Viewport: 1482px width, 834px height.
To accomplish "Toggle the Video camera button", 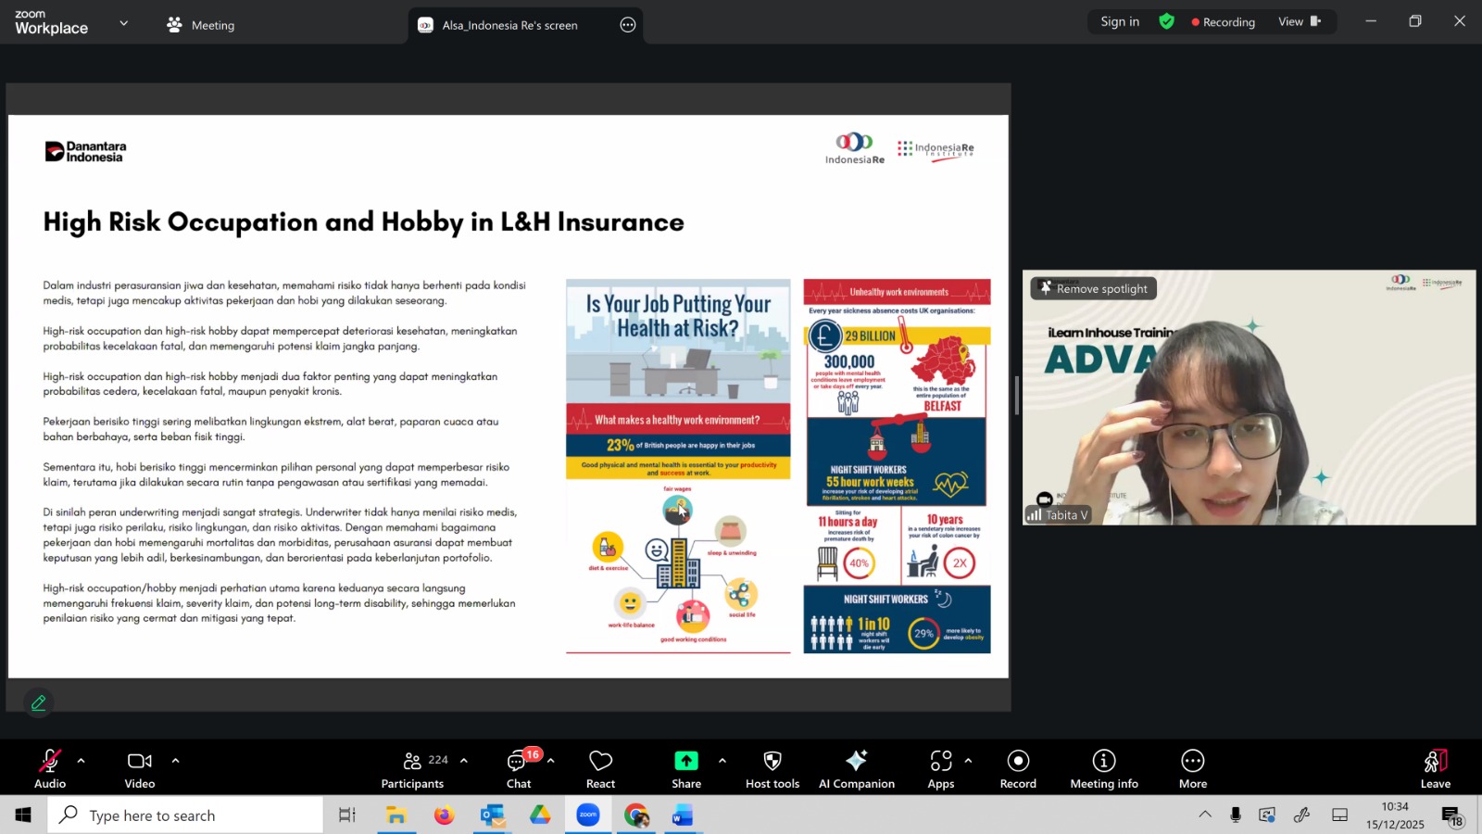I will point(140,769).
